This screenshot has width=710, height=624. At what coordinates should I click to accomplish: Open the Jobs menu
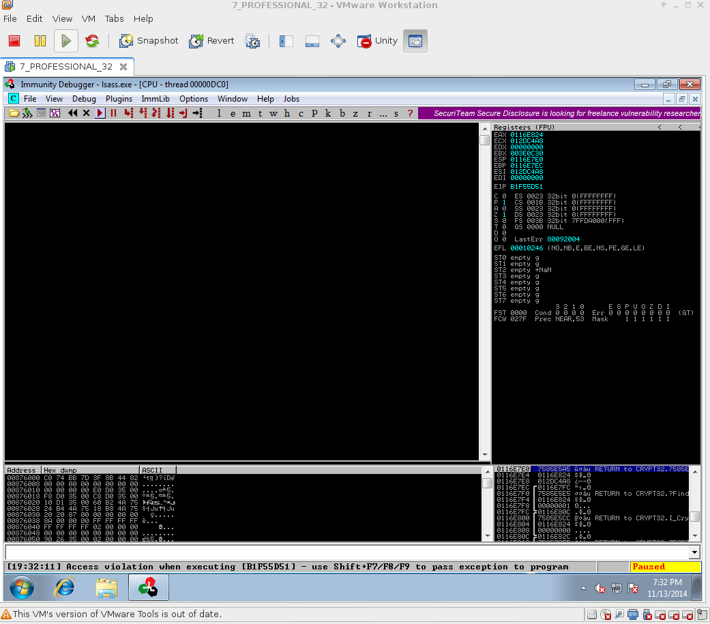point(291,99)
